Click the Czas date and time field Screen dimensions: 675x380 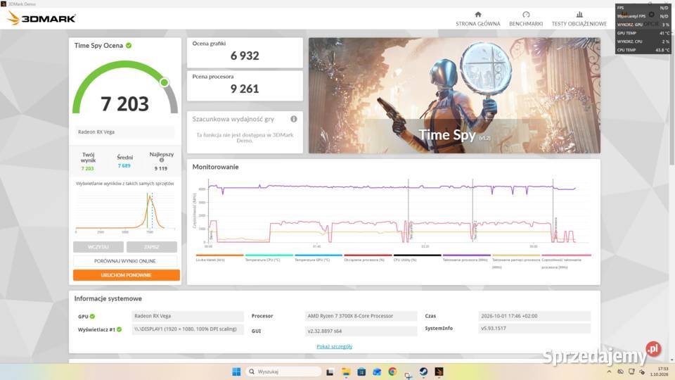point(534,316)
